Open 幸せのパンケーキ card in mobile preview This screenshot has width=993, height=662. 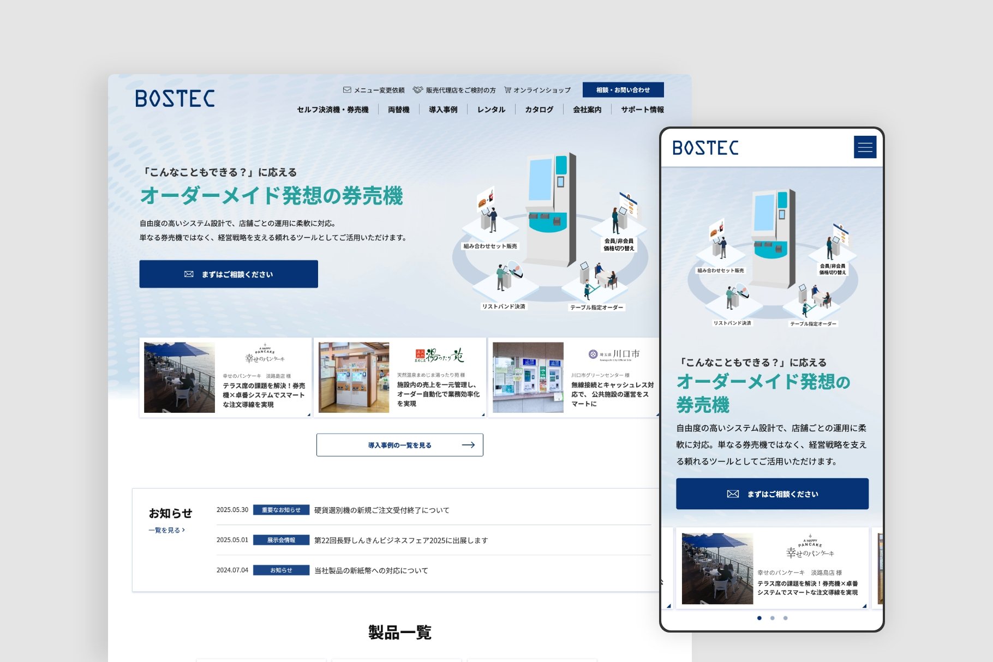tap(772, 568)
